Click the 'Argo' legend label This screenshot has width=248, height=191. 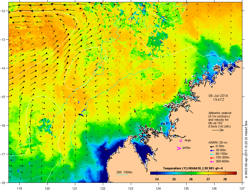tap(188, 140)
